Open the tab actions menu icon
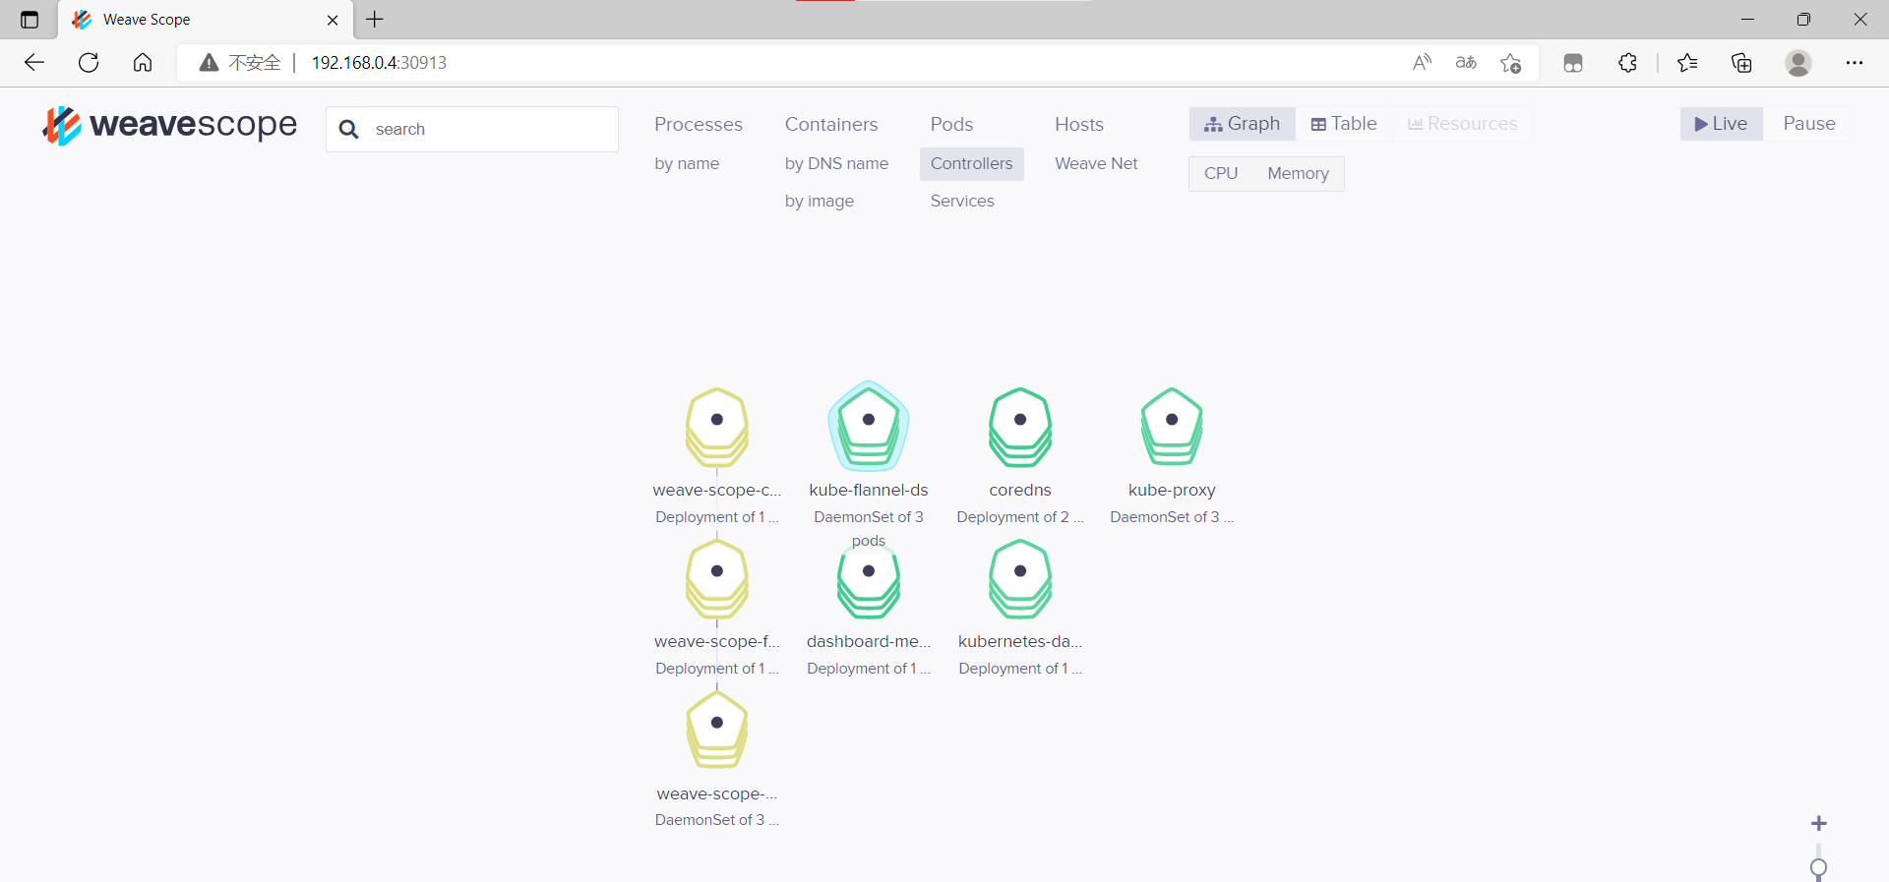This screenshot has height=882, width=1889. click(30, 20)
